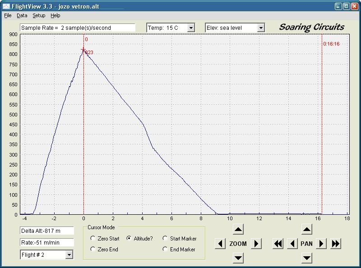Open the Flight # 2 selector
Image resolution: width=361 pixels, height=268 pixels.
[x=69, y=255]
